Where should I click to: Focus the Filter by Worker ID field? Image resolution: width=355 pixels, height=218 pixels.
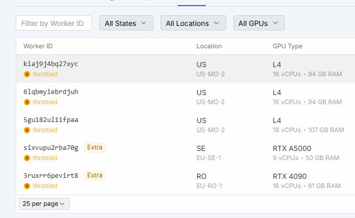tap(54, 23)
